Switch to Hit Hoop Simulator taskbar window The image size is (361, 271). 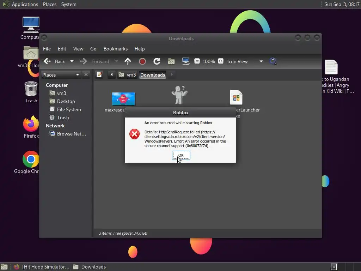(42, 267)
